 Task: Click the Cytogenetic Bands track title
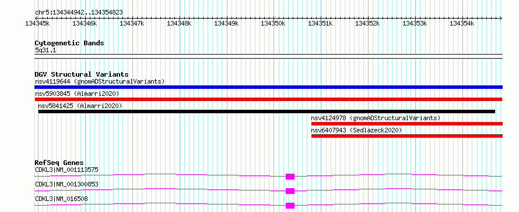click(x=69, y=43)
